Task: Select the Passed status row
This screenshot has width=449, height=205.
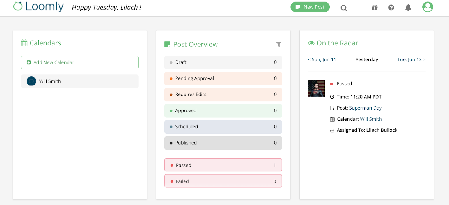Action: pyautogui.click(x=223, y=165)
